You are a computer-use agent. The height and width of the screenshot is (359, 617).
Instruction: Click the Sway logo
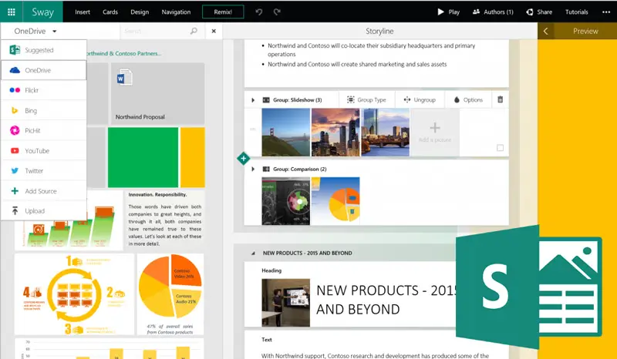(42, 12)
